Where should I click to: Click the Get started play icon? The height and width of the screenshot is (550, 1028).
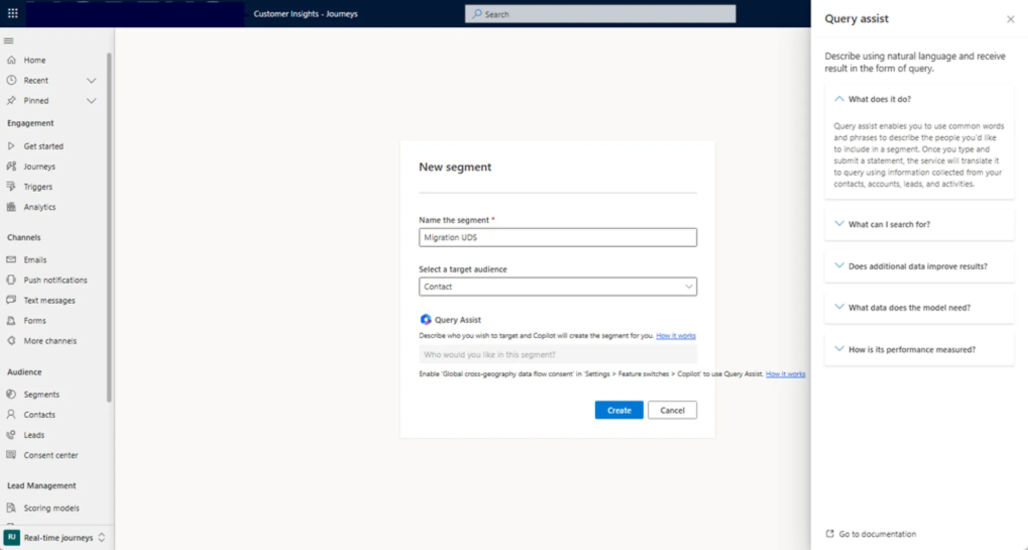(x=11, y=146)
